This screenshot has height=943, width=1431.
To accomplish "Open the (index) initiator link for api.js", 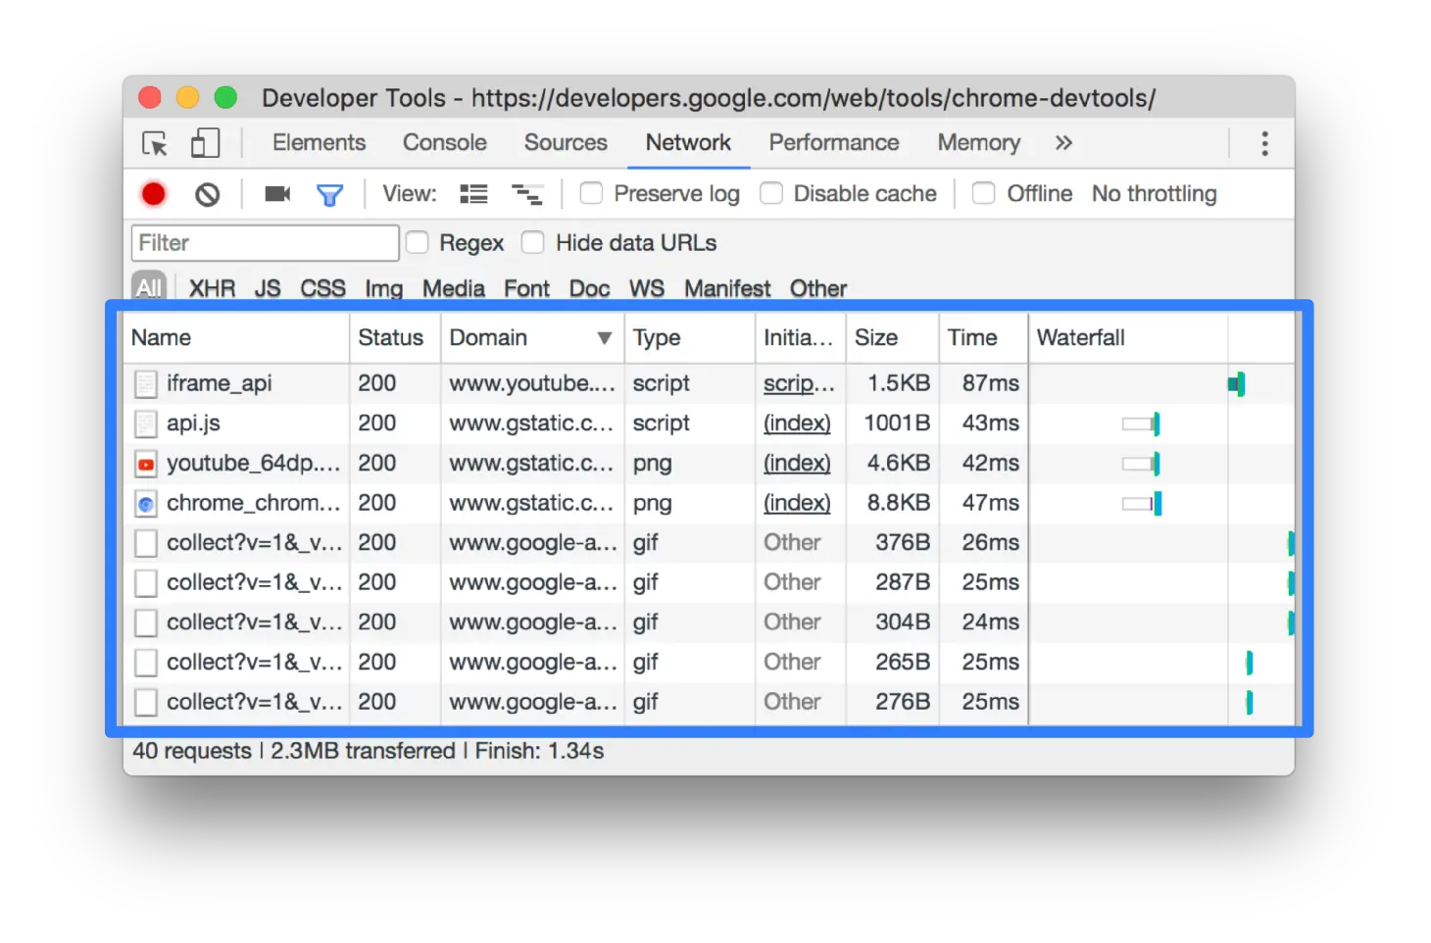I will [x=797, y=423].
